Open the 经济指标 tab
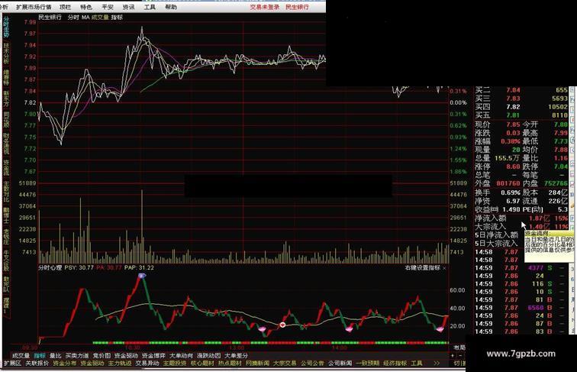This screenshot has width=577, height=372. 395,364
